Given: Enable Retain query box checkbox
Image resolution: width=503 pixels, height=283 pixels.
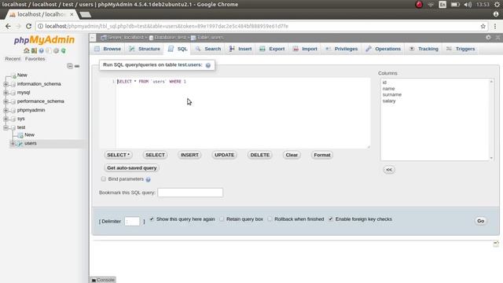Looking at the screenshot, I should tap(222, 219).
